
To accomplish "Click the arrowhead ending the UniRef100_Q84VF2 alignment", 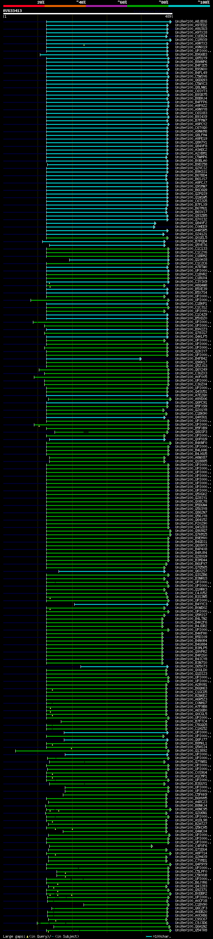I will pyautogui.click(x=155, y=223).
